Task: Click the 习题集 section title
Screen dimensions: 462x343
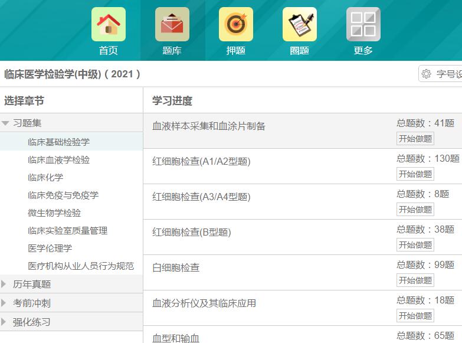Action: (27, 123)
